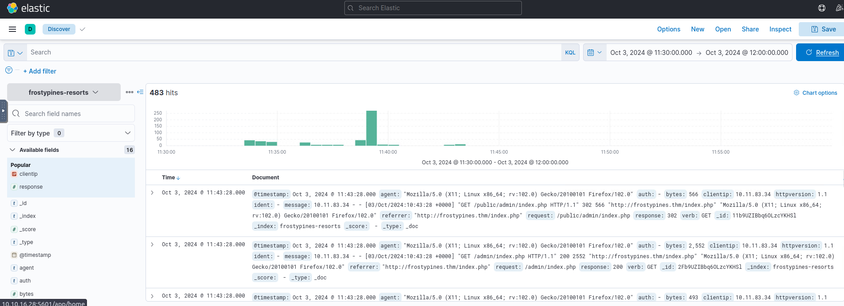Collapse the Available fields section
Screen dimensions: 844x306
pyautogui.click(x=12, y=150)
